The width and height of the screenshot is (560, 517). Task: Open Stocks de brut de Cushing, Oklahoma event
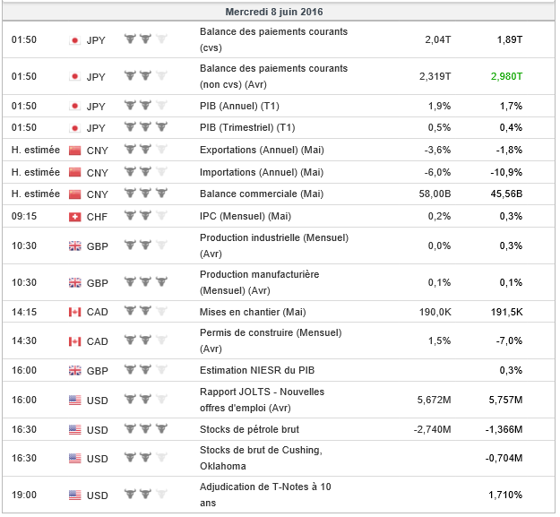tap(260, 458)
